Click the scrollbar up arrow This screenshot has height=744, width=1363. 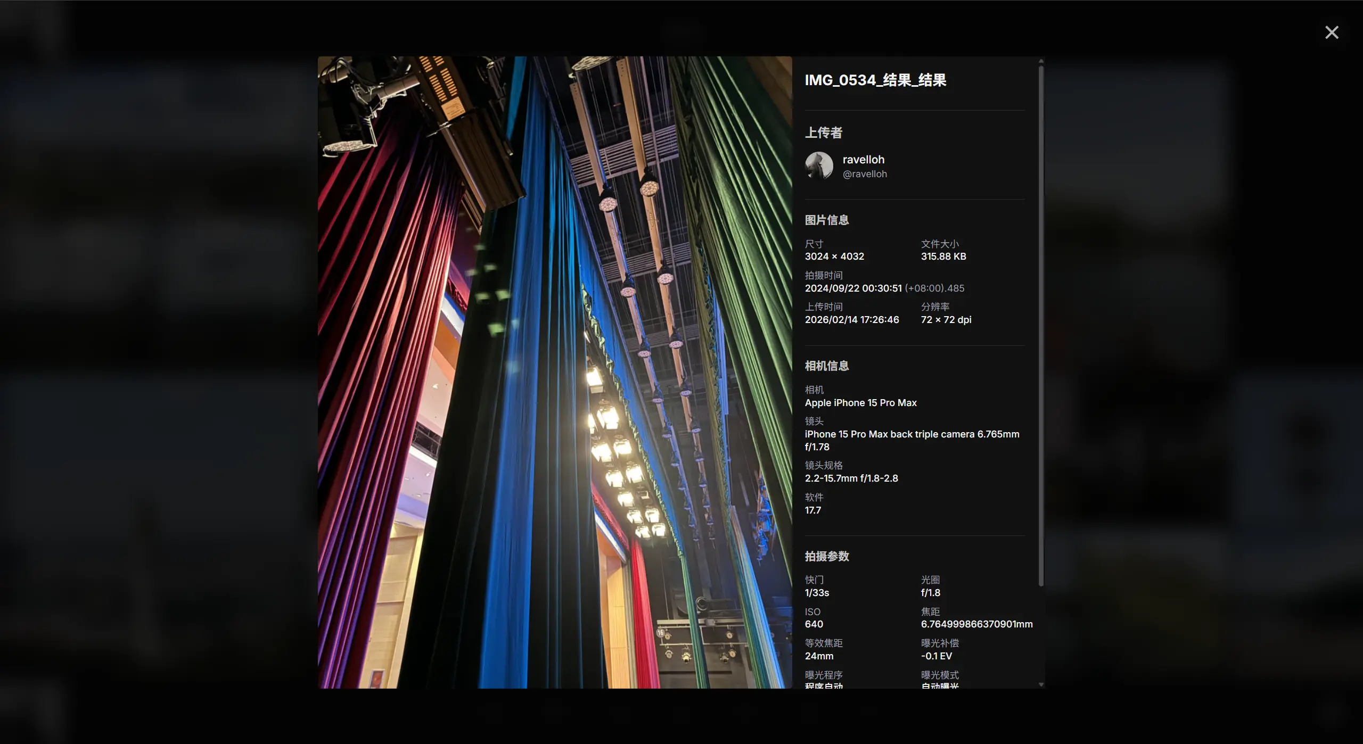pos(1041,61)
